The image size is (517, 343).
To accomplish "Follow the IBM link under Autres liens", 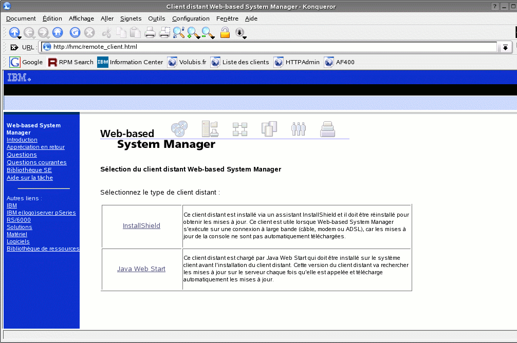I will tap(11, 205).
